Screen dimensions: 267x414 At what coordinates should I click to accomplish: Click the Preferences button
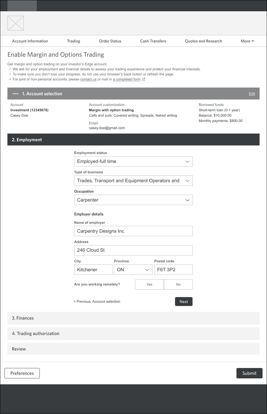coord(22,373)
